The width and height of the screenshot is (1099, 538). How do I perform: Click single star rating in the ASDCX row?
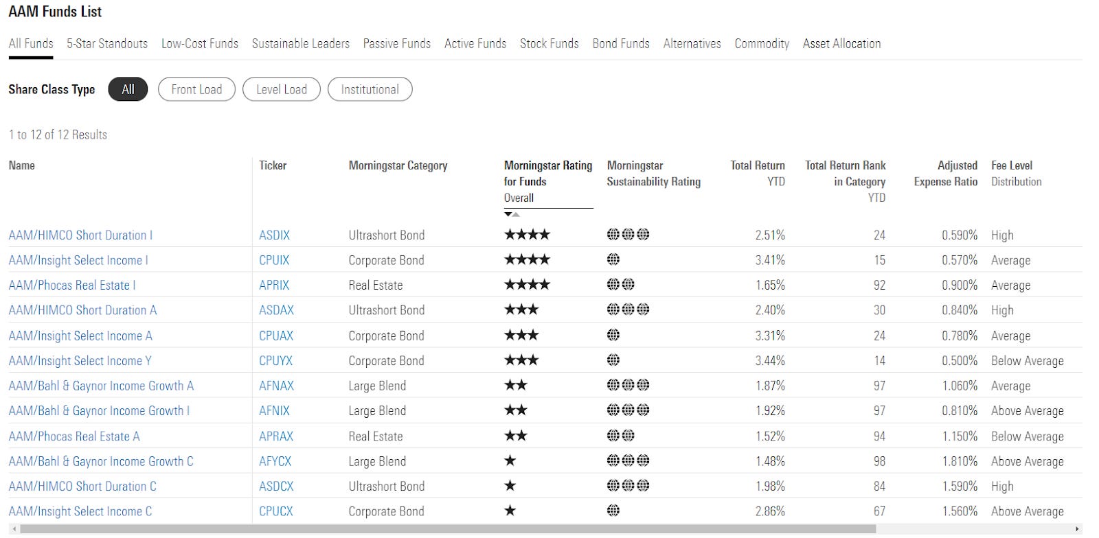510,486
